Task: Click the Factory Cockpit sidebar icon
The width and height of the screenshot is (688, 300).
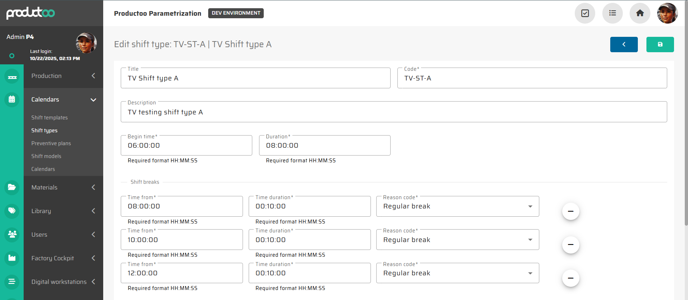Action: coord(12,258)
